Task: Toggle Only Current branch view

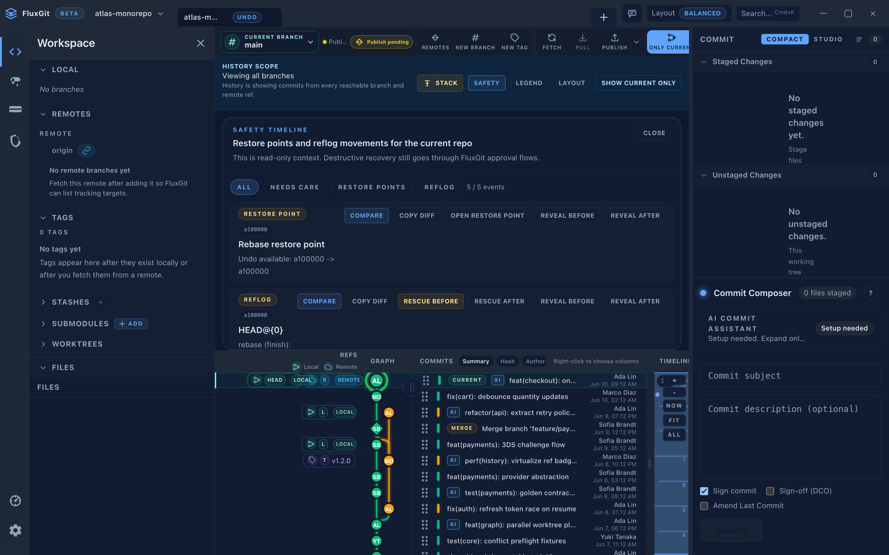Action: click(669, 42)
